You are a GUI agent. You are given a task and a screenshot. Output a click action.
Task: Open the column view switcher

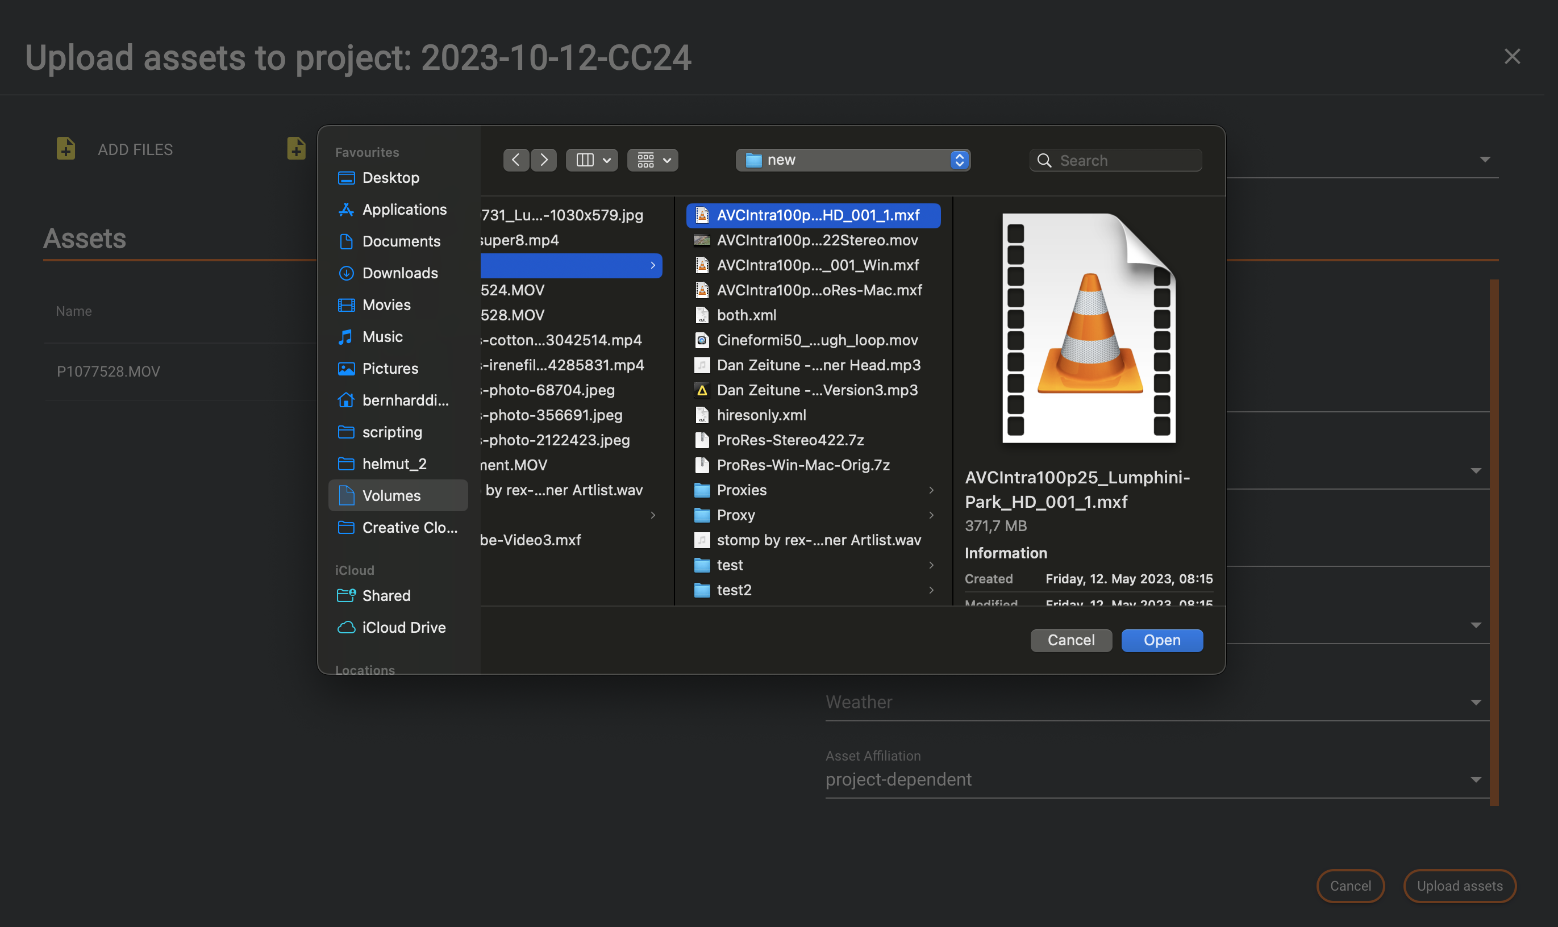591,160
